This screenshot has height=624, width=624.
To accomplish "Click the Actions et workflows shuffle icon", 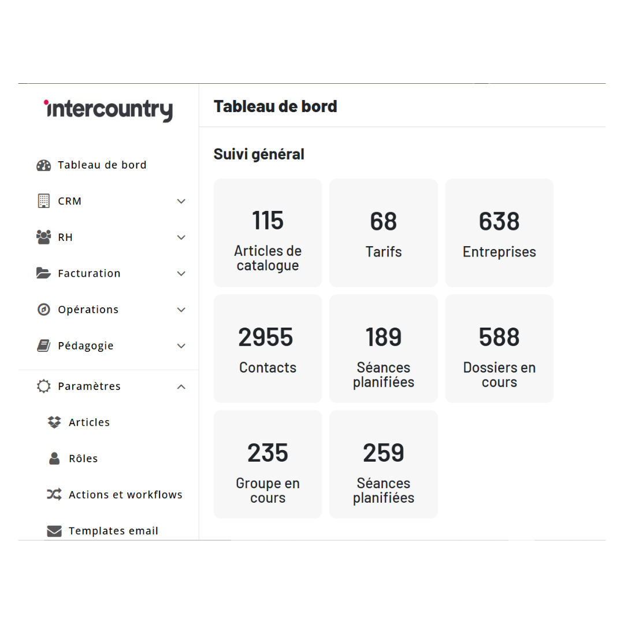I will pos(54,495).
